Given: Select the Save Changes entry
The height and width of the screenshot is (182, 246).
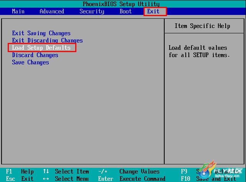Looking at the screenshot, I should pos(30,62).
